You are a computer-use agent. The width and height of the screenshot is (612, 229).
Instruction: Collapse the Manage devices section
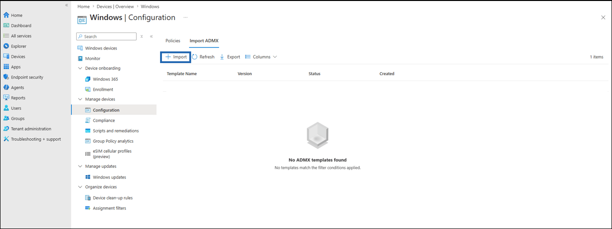tap(80, 99)
